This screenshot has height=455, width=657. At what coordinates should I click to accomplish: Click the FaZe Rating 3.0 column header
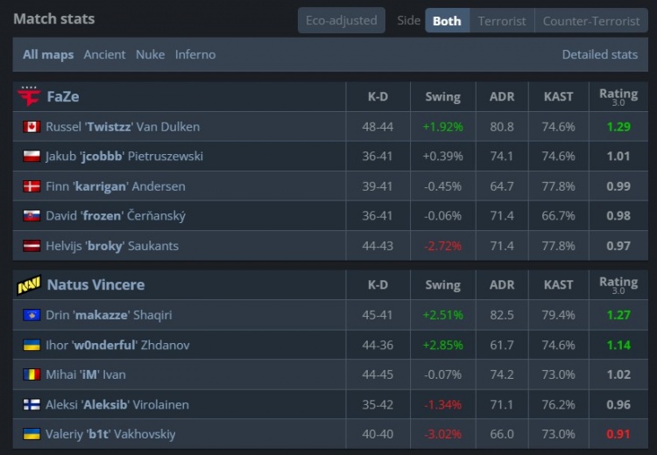[x=618, y=96]
